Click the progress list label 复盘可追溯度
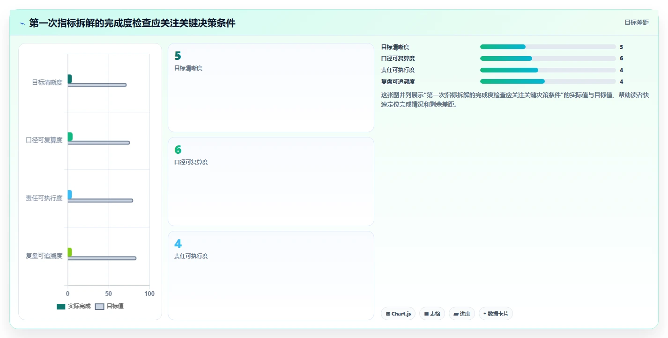Screen dimensions: 668x338 pos(398,82)
